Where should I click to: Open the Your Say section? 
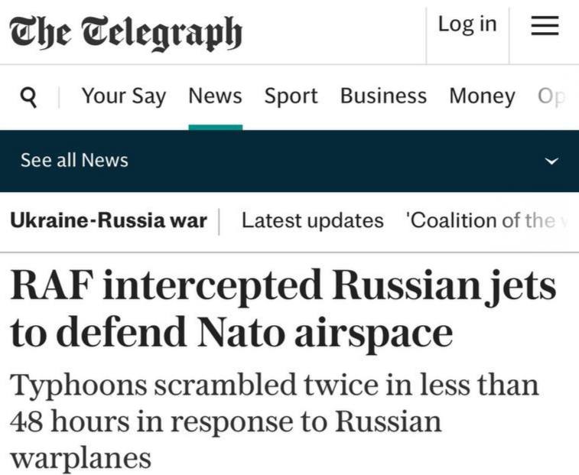click(x=123, y=96)
